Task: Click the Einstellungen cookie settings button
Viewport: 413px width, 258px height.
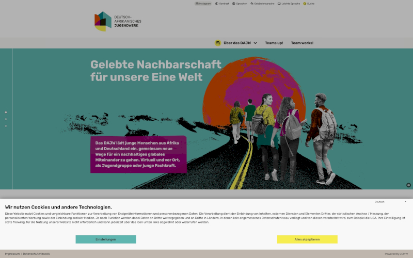Action: [x=106, y=239]
